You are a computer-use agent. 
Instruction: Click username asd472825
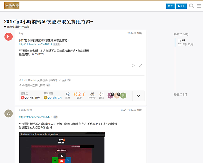point(26,110)
